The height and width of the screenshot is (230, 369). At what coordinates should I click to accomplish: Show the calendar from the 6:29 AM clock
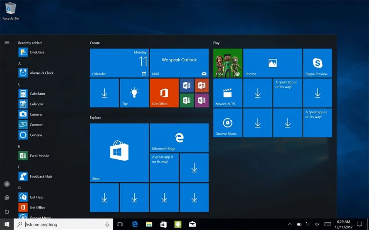[343, 224]
